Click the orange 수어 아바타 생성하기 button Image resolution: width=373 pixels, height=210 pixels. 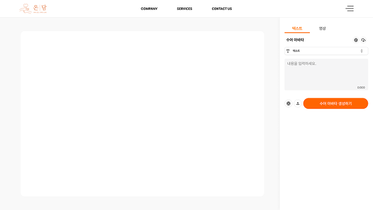tap(336, 104)
